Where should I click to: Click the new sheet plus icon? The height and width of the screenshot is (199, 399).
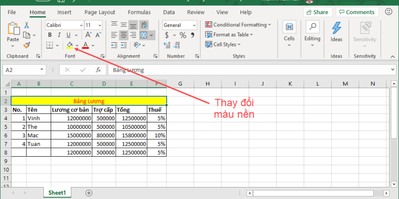89,193
